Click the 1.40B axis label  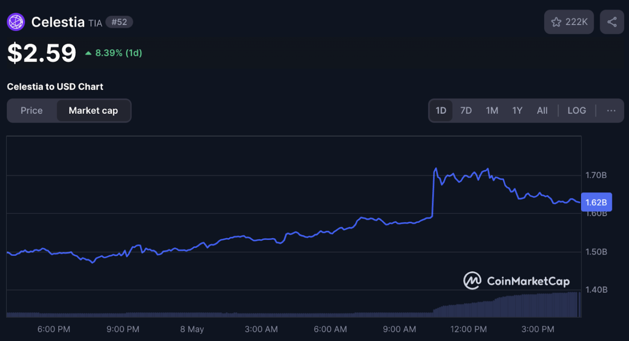click(596, 290)
